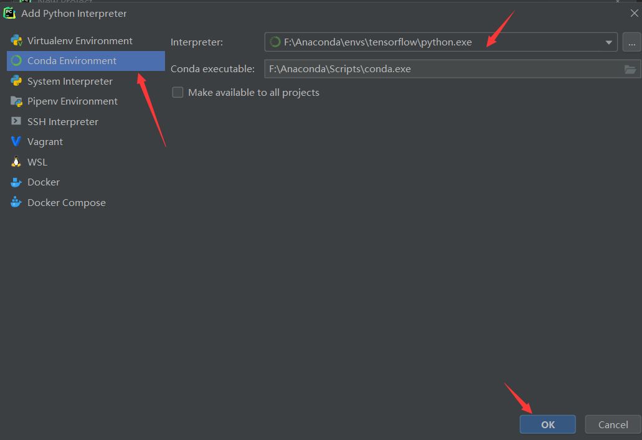Click conda ring icon inside Interpreter field
The image size is (642, 440).
[275, 42]
